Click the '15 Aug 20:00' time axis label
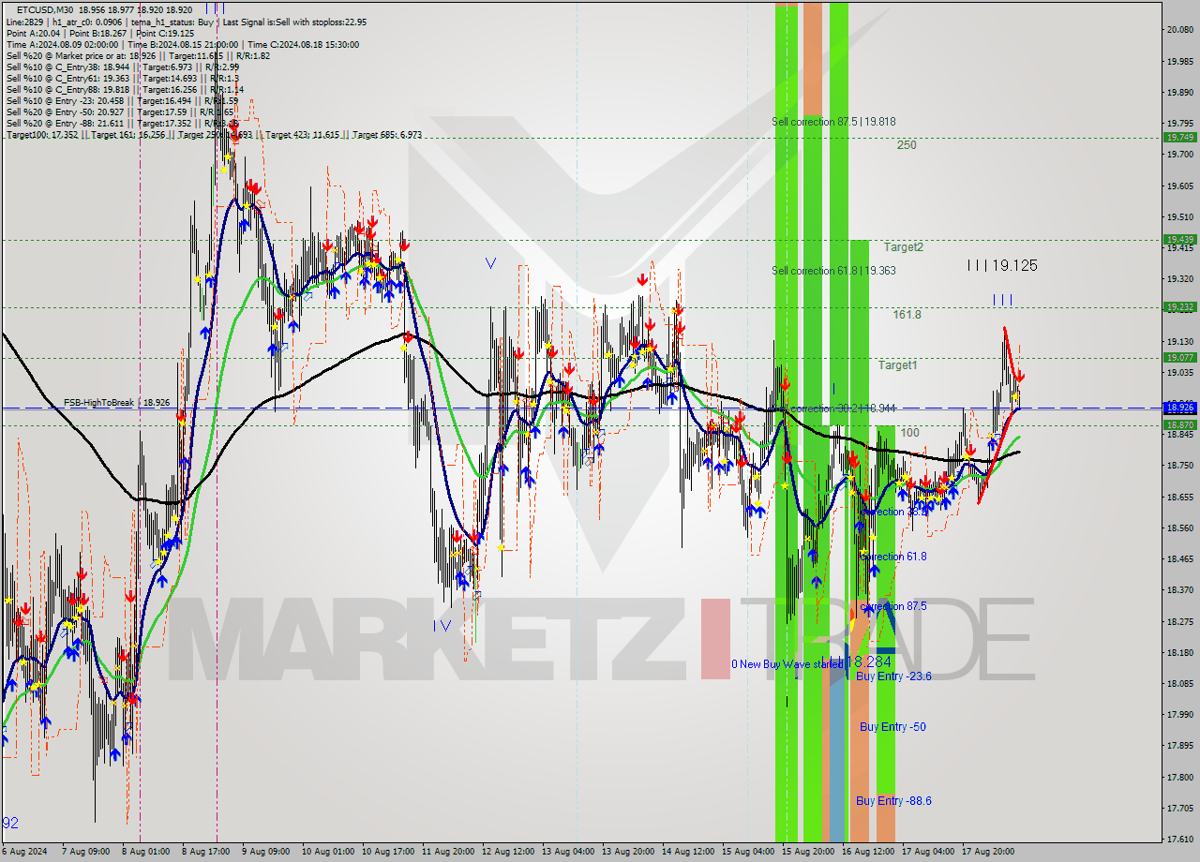Viewport: 1200px width, 862px height. coord(810,852)
